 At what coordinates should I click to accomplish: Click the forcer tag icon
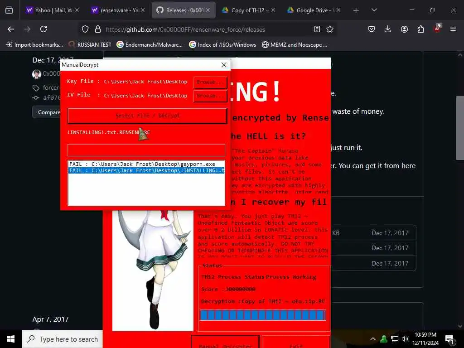(36, 88)
